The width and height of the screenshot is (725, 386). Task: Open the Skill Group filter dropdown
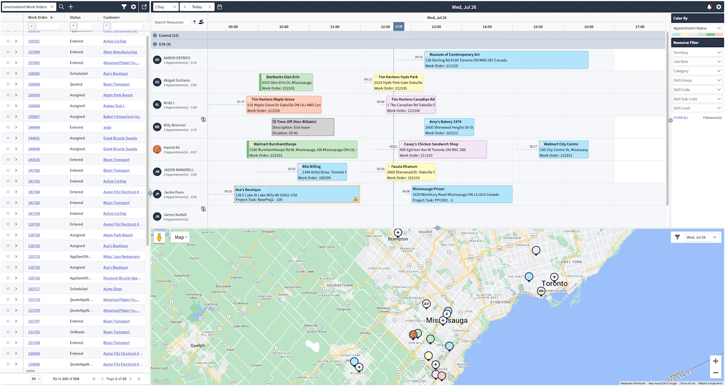(697, 80)
